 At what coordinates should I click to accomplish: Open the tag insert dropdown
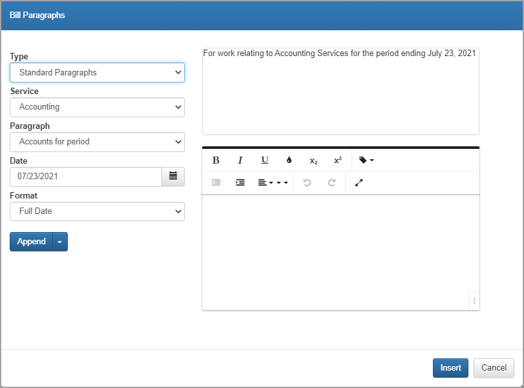(366, 160)
